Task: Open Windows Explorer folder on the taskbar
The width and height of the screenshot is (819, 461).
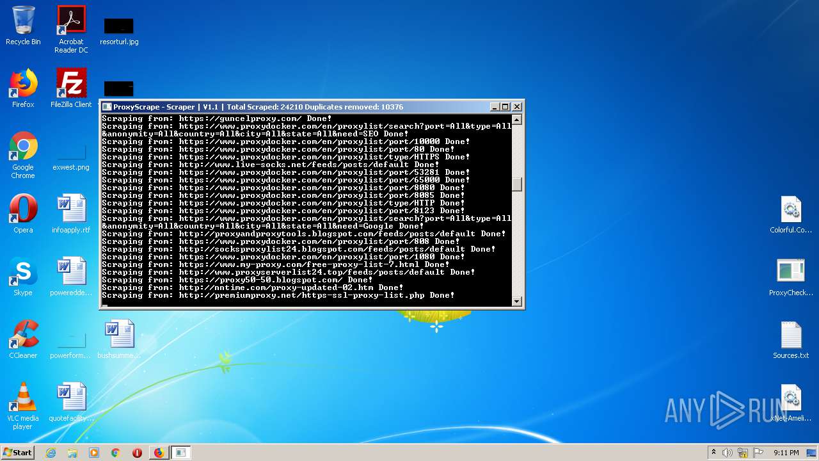Action: tap(72, 453)
